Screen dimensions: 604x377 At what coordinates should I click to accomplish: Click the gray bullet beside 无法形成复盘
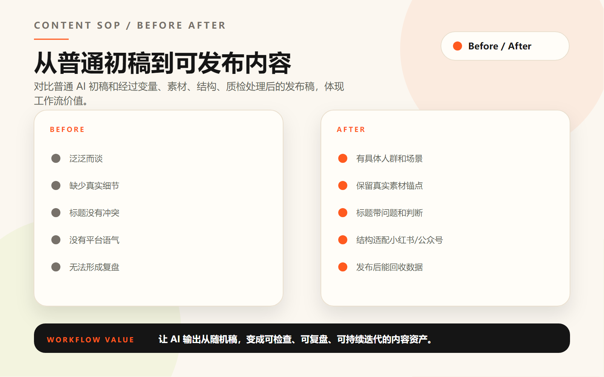pyautogui.click(x=56, y=267)
